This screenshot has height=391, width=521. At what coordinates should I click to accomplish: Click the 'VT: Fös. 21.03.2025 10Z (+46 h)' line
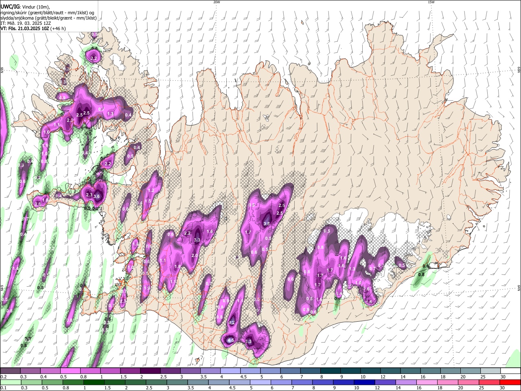click(x=33, y=29)
